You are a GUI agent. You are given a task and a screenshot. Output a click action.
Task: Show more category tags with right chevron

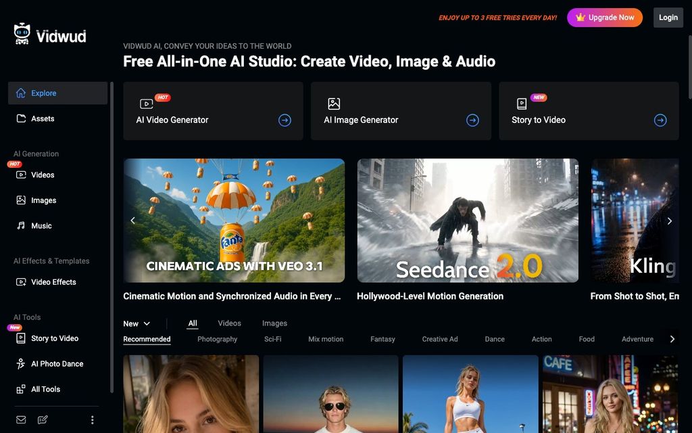pos(672,339)
